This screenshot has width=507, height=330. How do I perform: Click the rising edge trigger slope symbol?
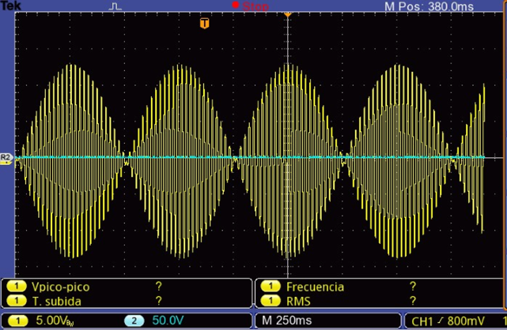pyautogui.click(x=440, y=321)
